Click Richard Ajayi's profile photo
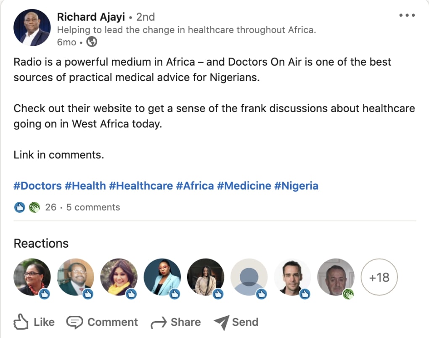The height and width of the screenshot is (338, 429). [32, 27]
